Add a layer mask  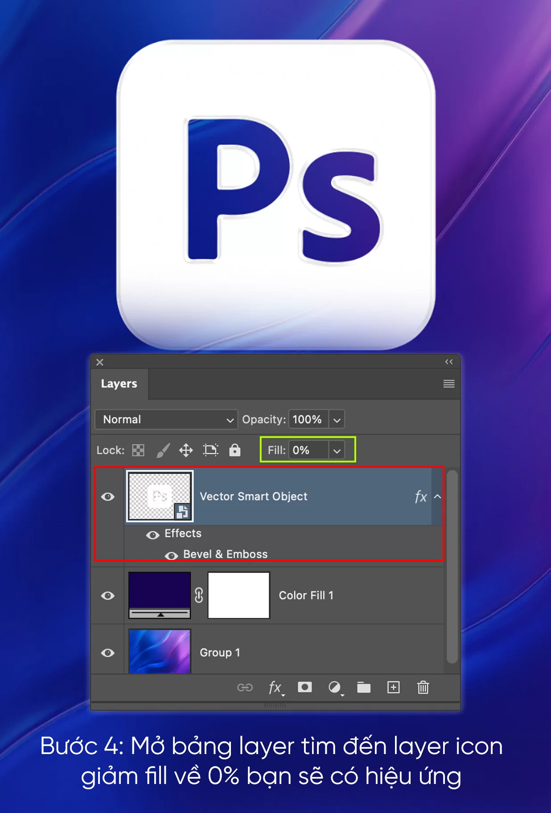click(x=305, y=687)
